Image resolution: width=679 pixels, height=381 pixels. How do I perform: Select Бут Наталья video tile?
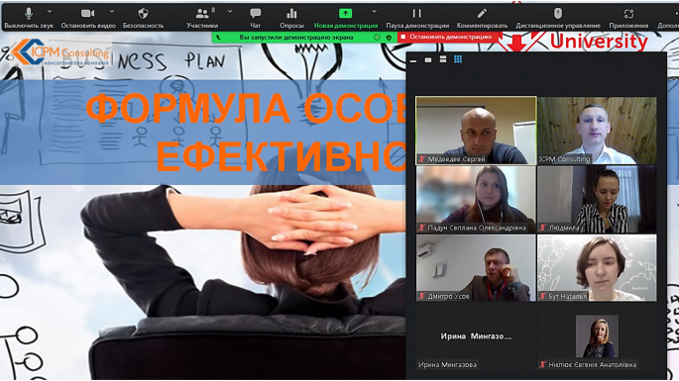(x=597, y=268)
